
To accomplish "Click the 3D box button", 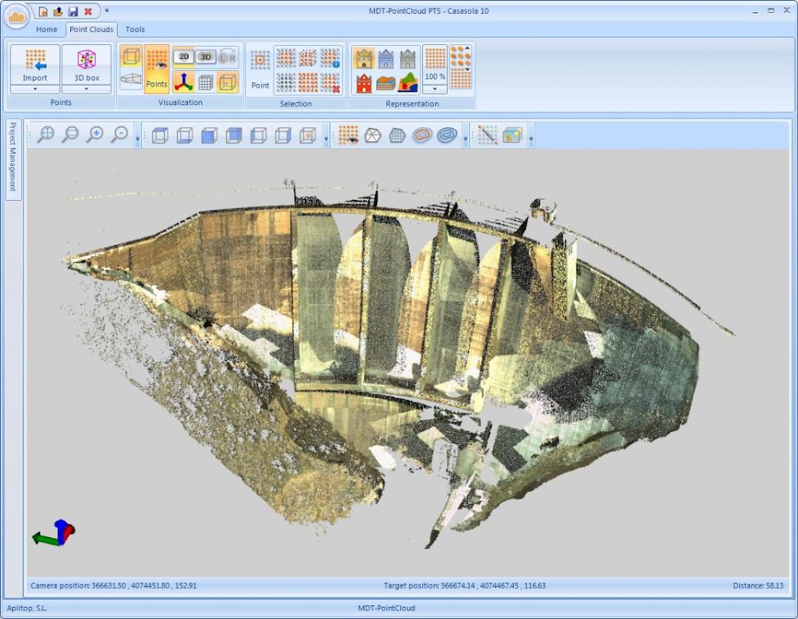I will [87, 64].
